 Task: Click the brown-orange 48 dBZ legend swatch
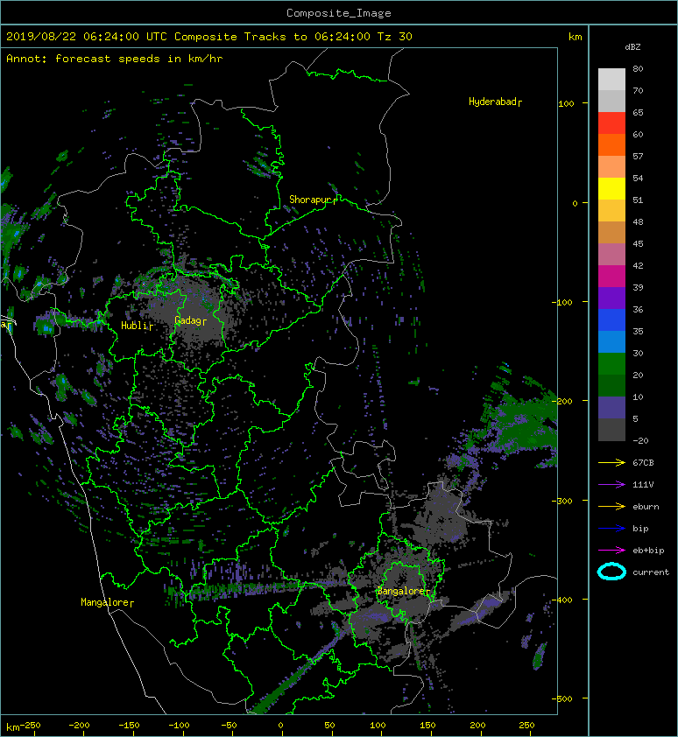point(611,232)
